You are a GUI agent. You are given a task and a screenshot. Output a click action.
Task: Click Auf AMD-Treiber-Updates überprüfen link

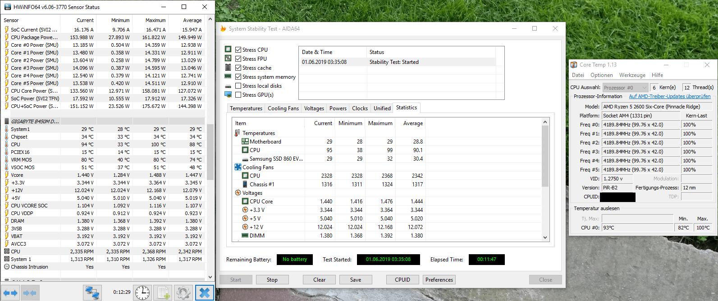click(670, 96)
